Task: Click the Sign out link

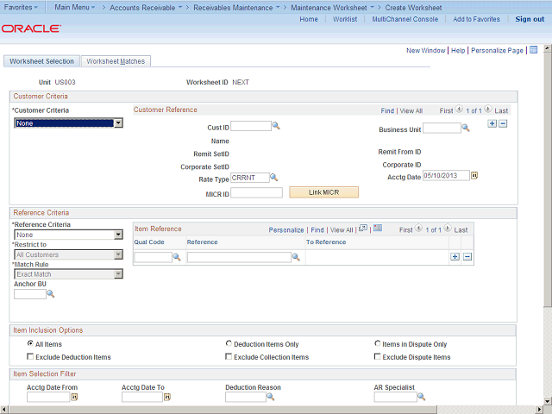Action: pyautogui.click(x=530, y=19)
